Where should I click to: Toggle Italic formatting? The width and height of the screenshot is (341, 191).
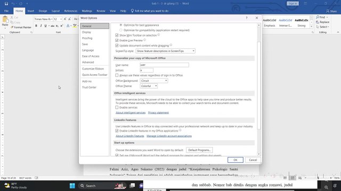click(x=41, y=26)
